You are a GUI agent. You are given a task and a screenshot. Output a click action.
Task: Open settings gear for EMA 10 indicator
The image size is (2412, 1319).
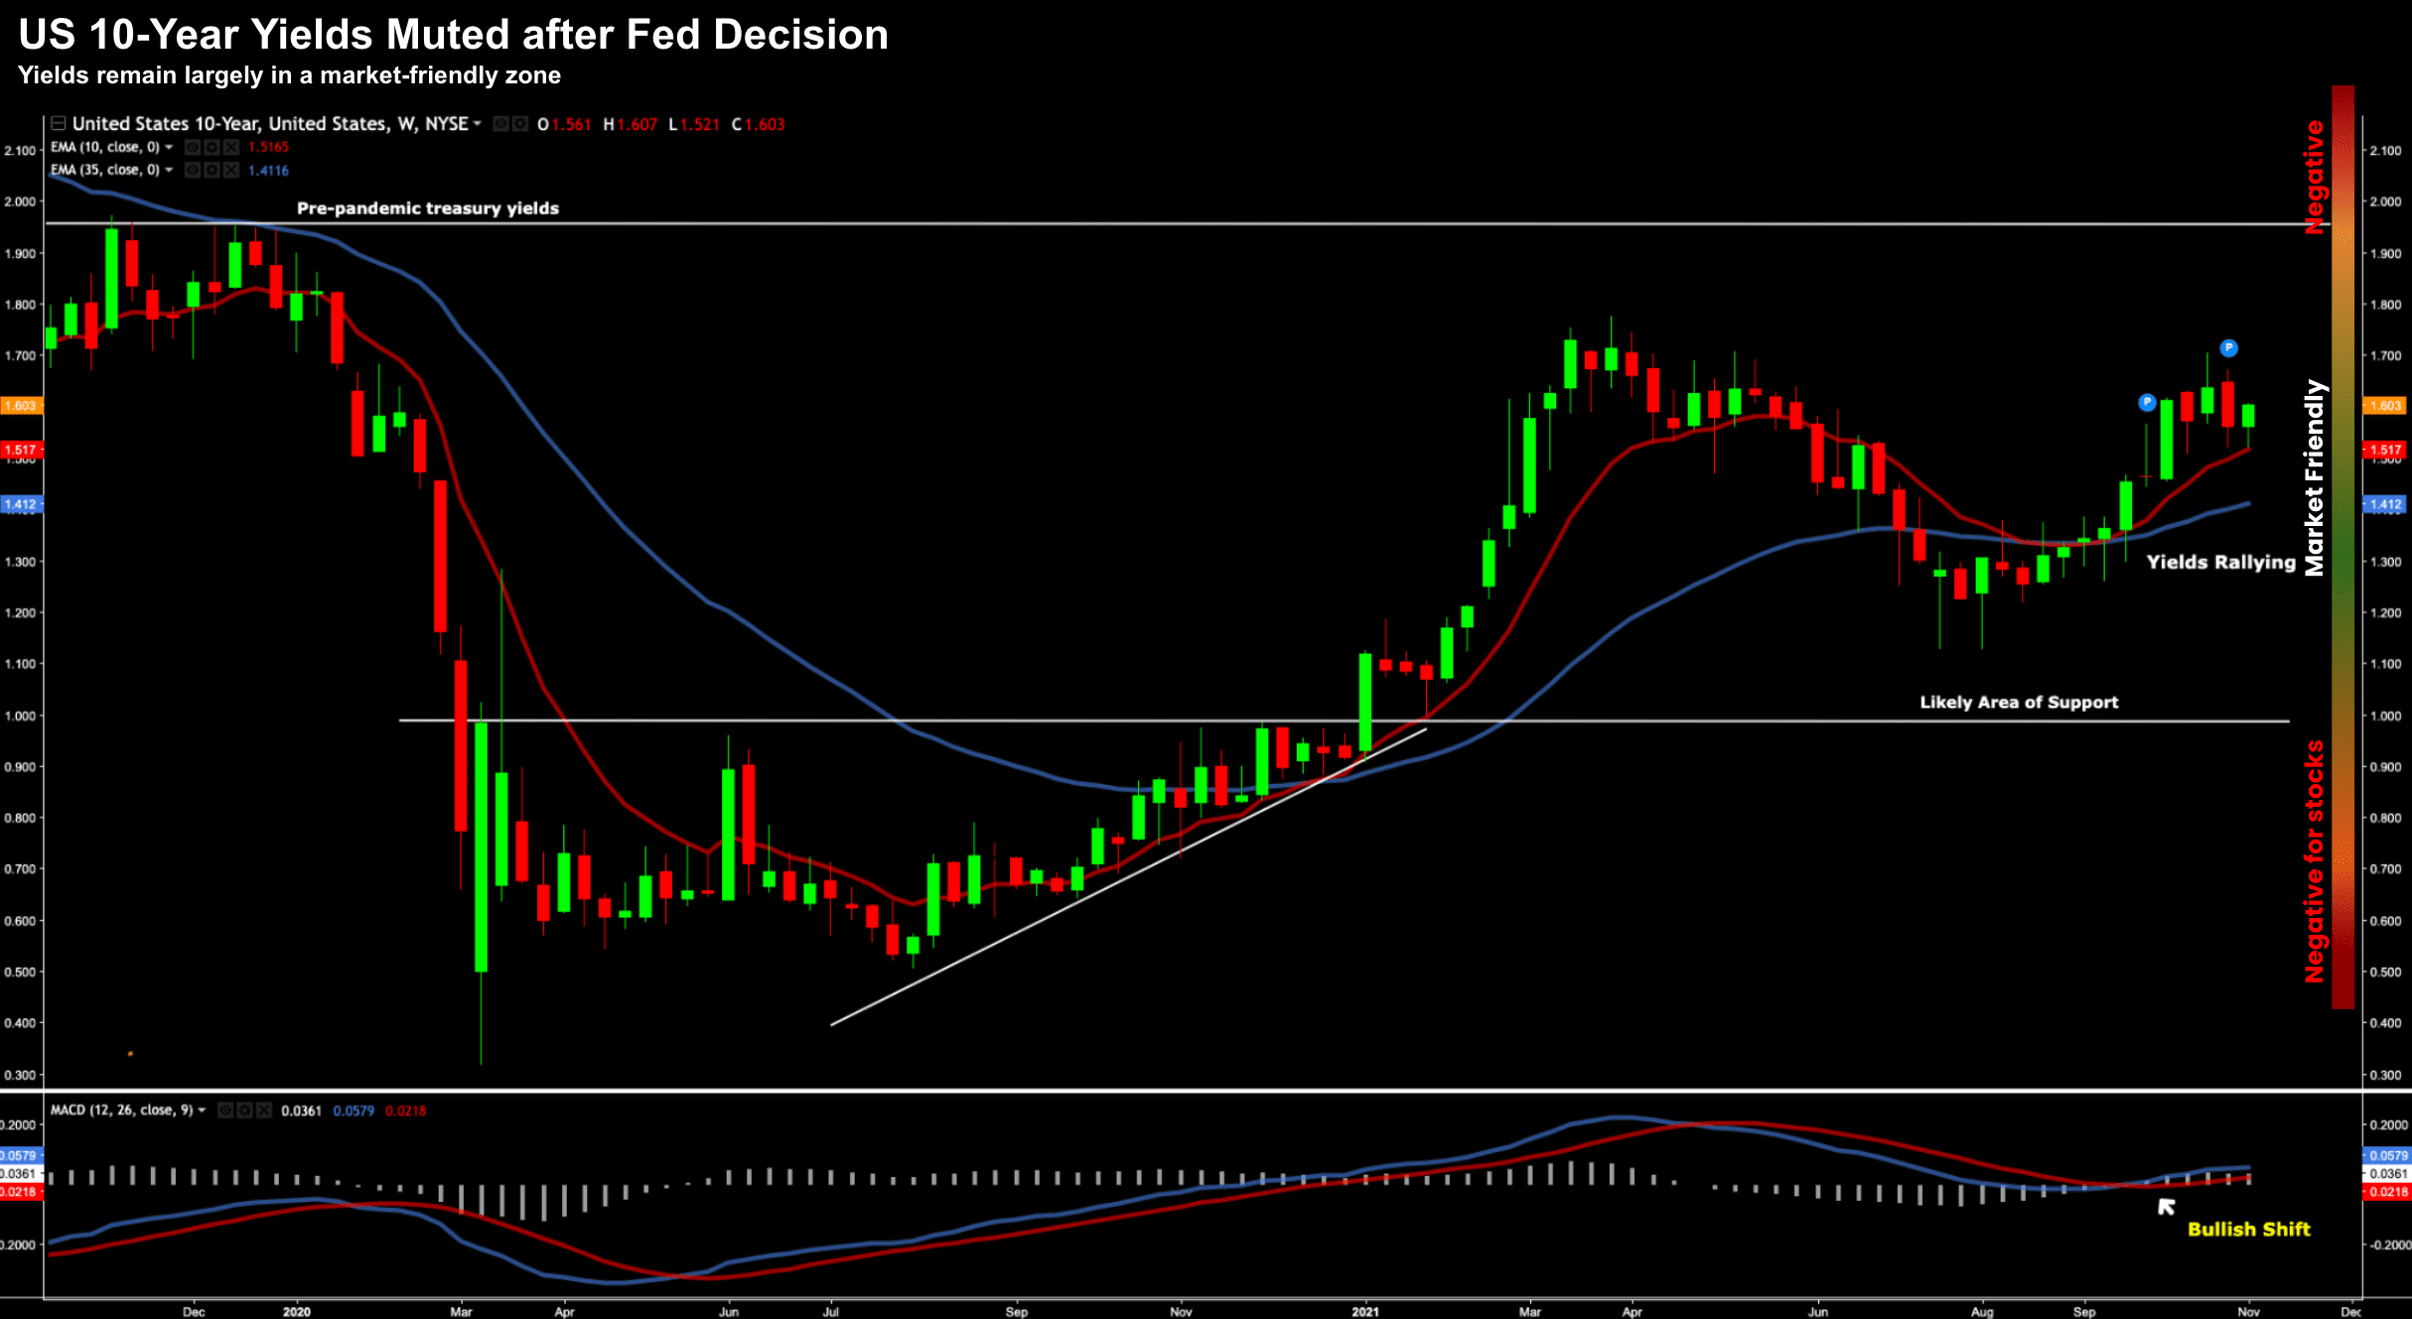[x=212, y=147]
